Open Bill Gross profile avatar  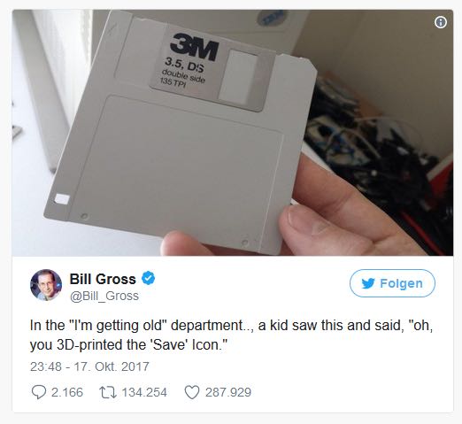tap(46, 285)
